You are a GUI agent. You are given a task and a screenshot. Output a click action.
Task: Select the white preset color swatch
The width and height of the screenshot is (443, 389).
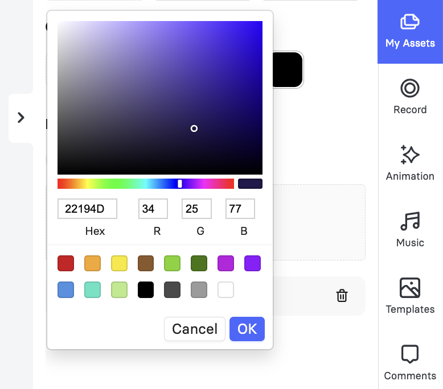[225, 289]
